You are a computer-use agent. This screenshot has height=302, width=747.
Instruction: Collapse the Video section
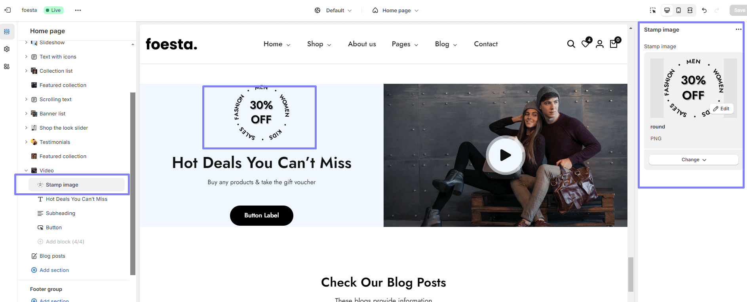click(x=26, y=170)
